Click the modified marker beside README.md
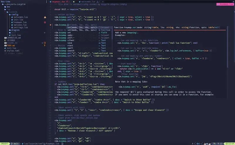 pos(45,43)
